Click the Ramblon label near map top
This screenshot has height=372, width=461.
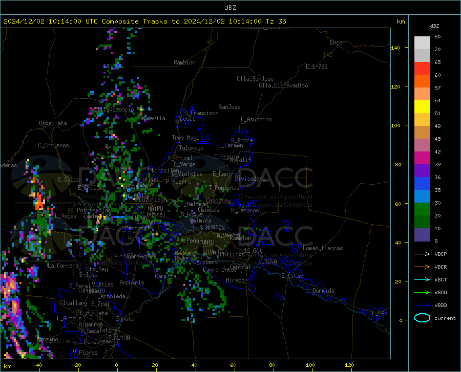184,62
